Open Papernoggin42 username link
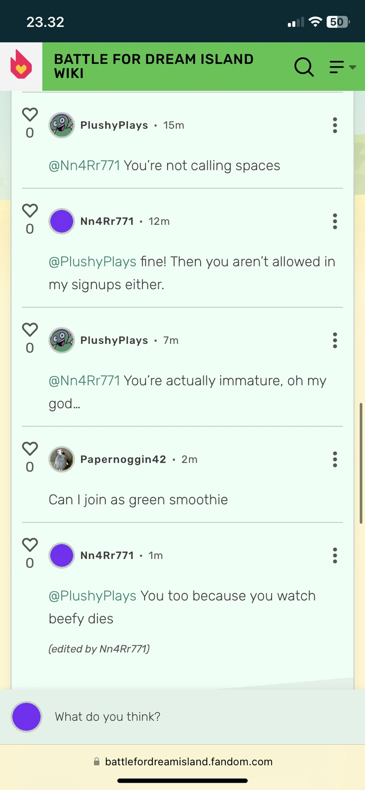 [x=123, y=459]
